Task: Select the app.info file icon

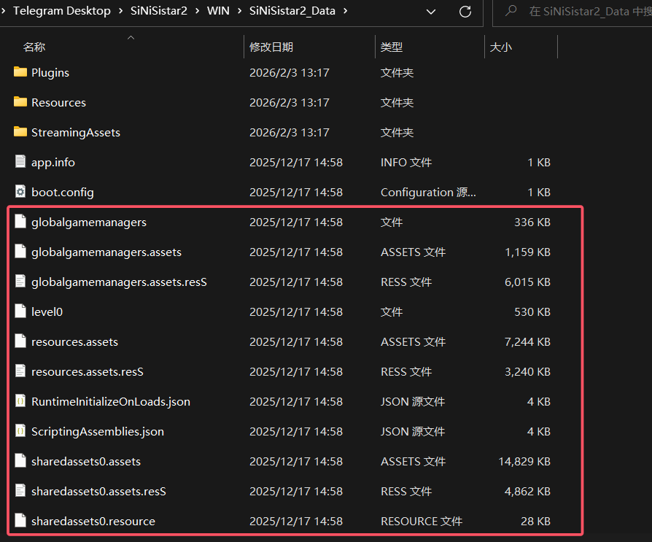Action: [x=20, y=162]
